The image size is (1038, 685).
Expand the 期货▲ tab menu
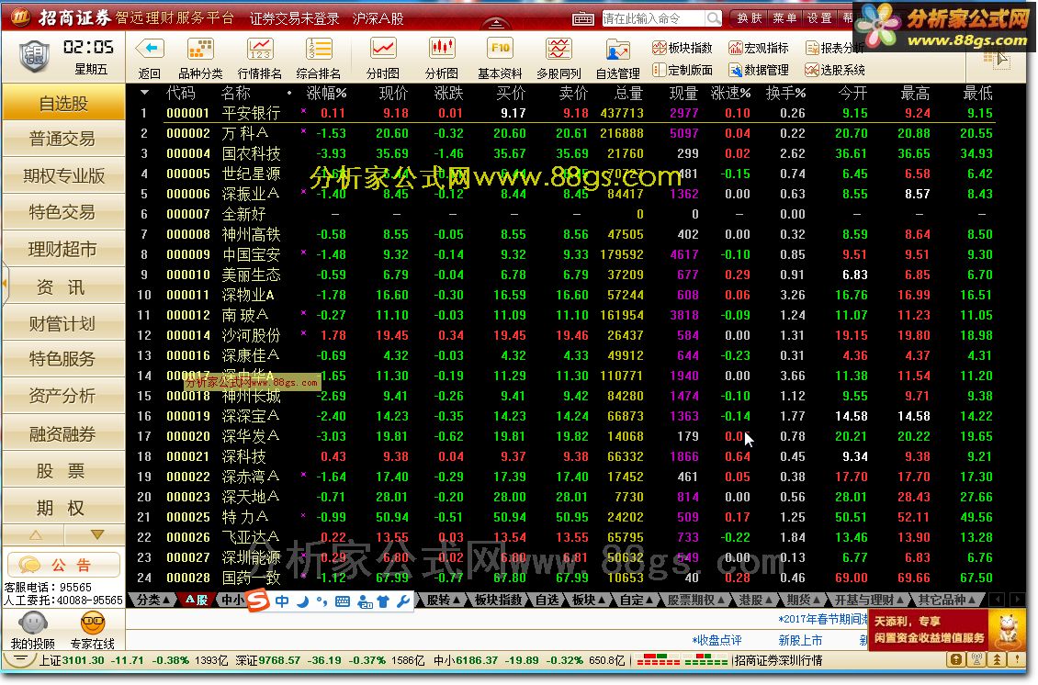(803, 601)
